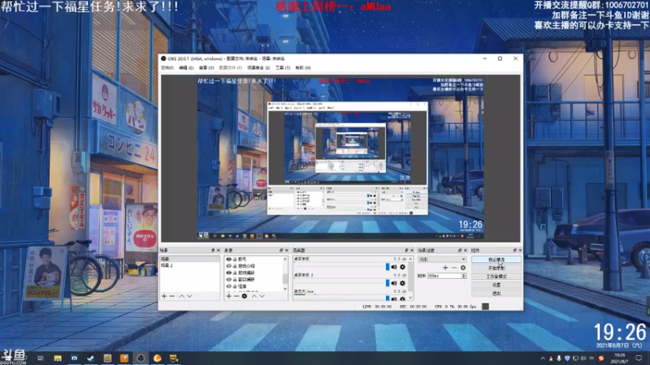
Task: Increase transition duration with the stepper arrows
Action: pyautogui.click(x=463, y=274)
